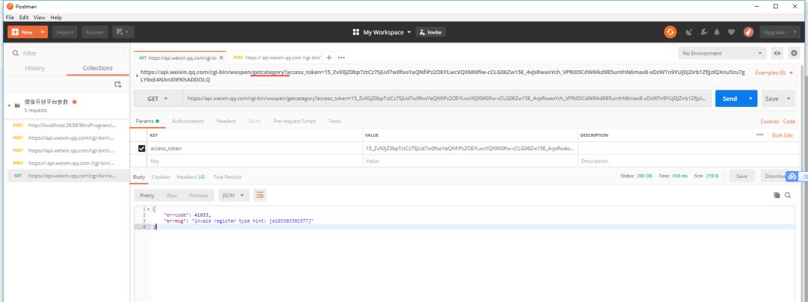The image size is (808, 302).
Task: Add a new request tab with plus
Action: click(x=328, y=58)
